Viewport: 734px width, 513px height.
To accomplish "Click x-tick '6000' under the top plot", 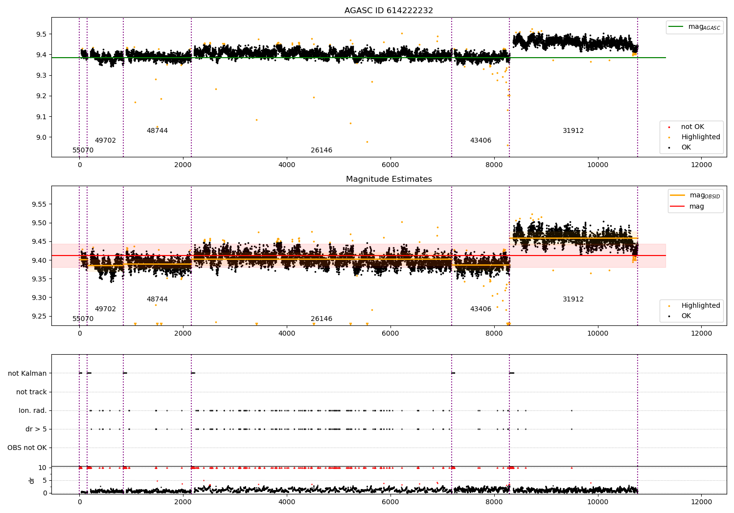I will 390,165.
